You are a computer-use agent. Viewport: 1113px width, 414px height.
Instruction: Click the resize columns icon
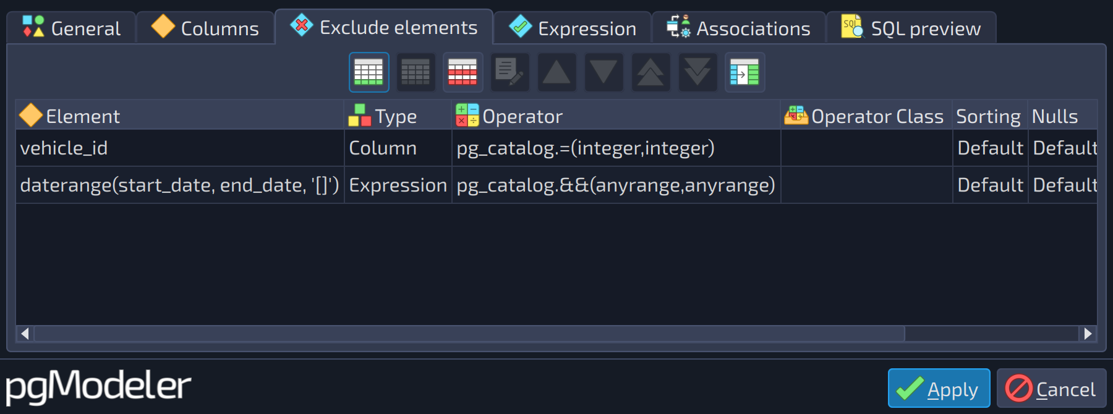pyautogui.click(x=744, y=72)
